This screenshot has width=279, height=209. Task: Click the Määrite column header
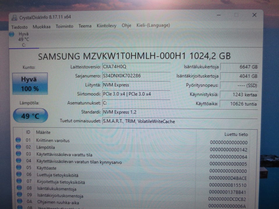(x=43, y=132)
